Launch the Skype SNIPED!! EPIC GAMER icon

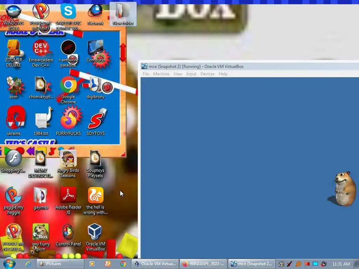pos(68,17)
